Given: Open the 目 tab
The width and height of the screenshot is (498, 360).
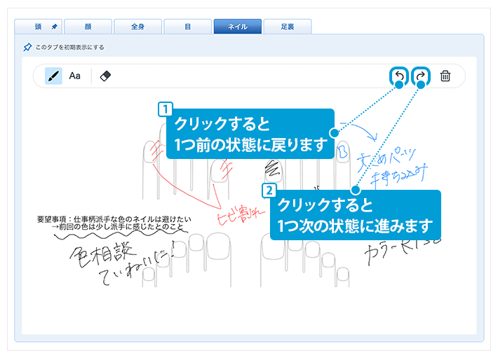Looking at the screenshot, I should click(x=187, y=27).
